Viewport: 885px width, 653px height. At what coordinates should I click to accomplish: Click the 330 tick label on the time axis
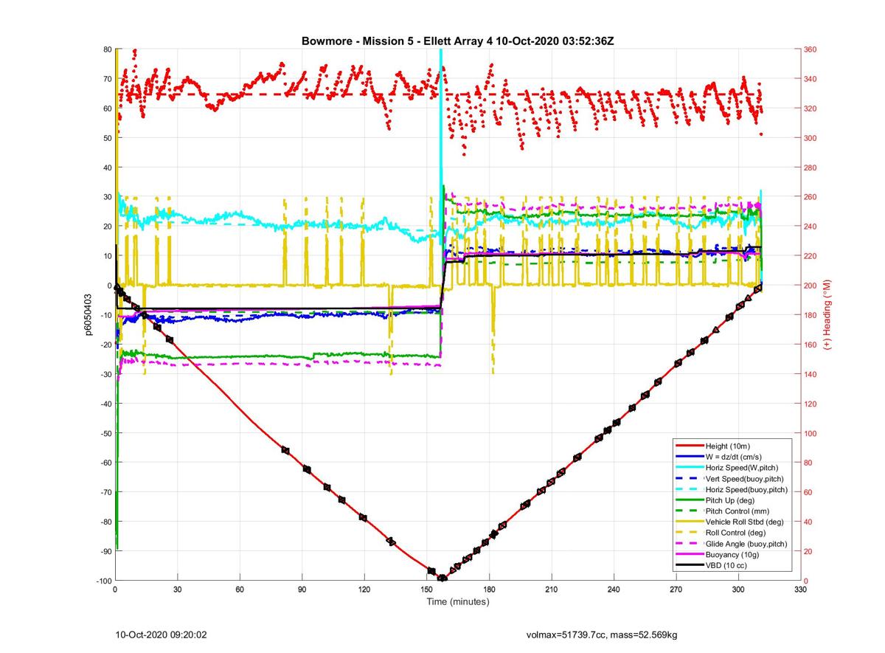click(x=801, y=590)
